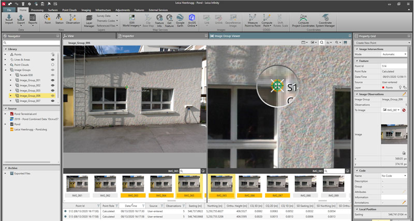This screenshot has width=414, height=221.
Task: Click the New Observation icon
Action: [x=73, y=20]
